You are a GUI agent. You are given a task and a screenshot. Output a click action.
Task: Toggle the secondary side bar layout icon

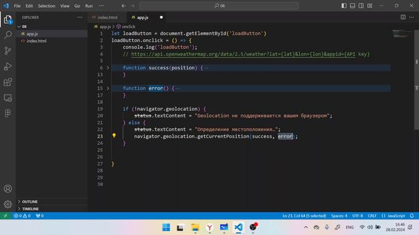(361, 6)
